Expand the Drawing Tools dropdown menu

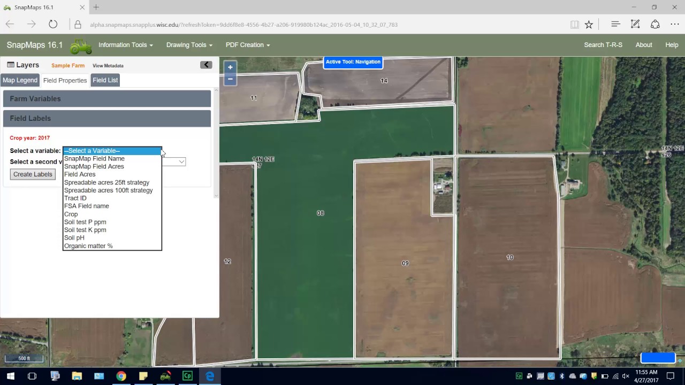(189, 45)
